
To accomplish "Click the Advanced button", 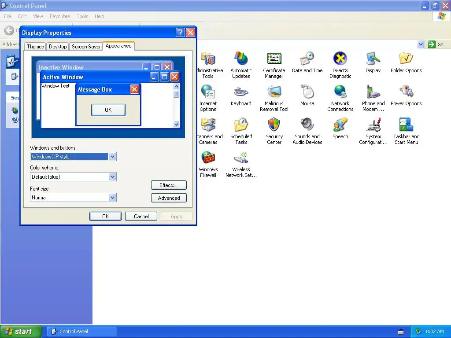I will pos(169,198).
